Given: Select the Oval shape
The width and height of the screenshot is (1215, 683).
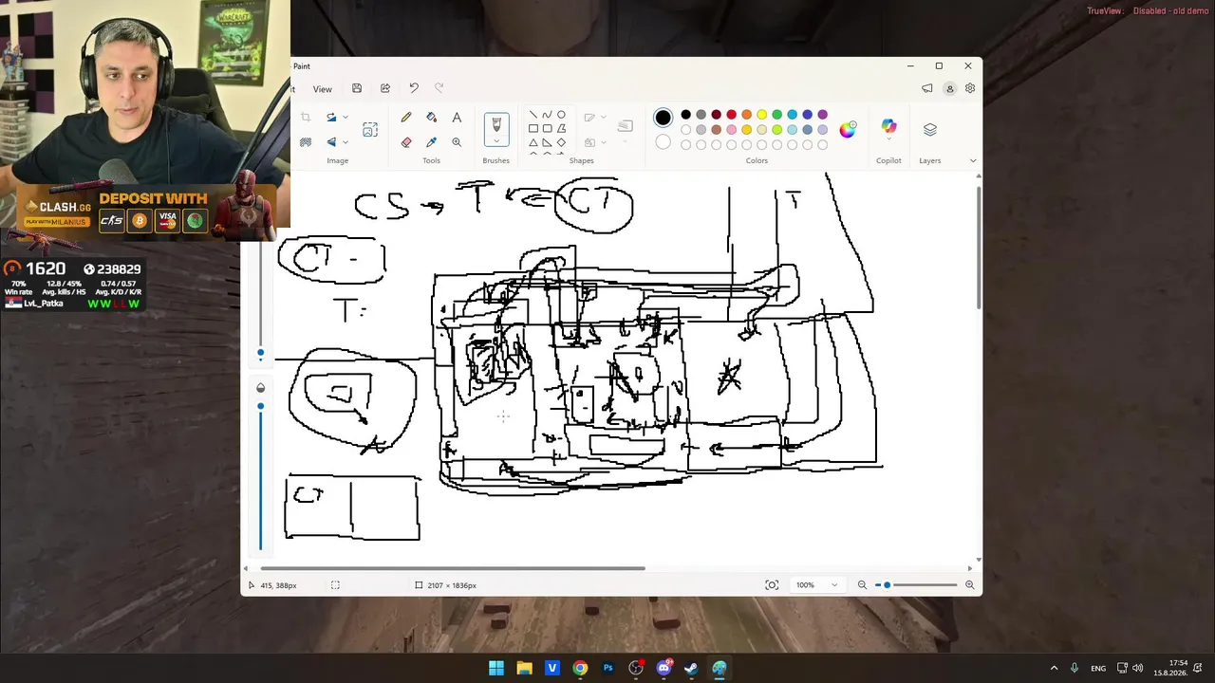Looking at the screenshot, I should coord(561,115).
